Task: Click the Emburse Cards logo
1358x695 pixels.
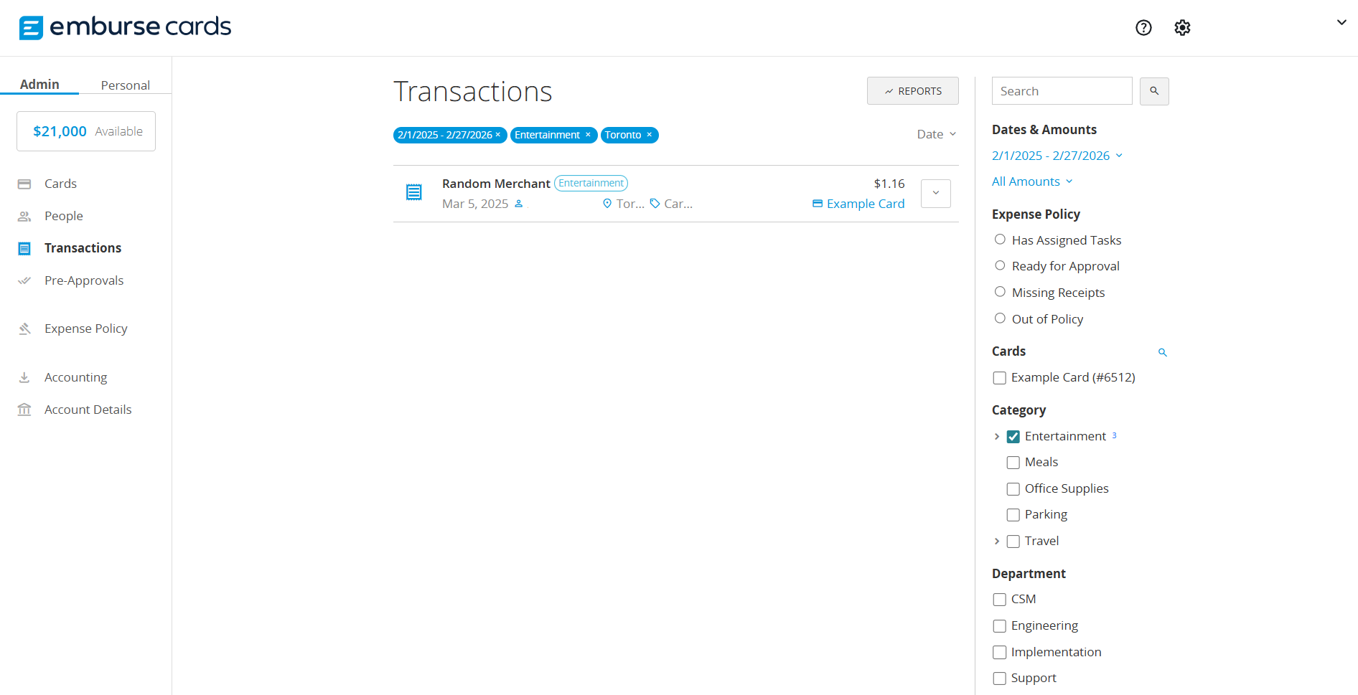Action: (125, 27)
